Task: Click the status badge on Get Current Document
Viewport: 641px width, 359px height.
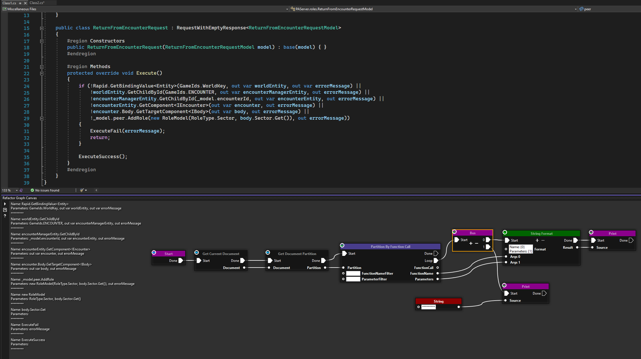Action: click(197, 252)
